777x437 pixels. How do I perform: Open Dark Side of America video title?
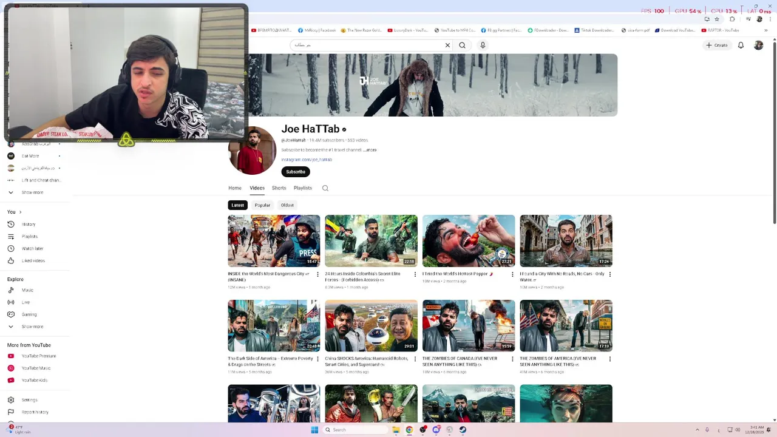270,361
